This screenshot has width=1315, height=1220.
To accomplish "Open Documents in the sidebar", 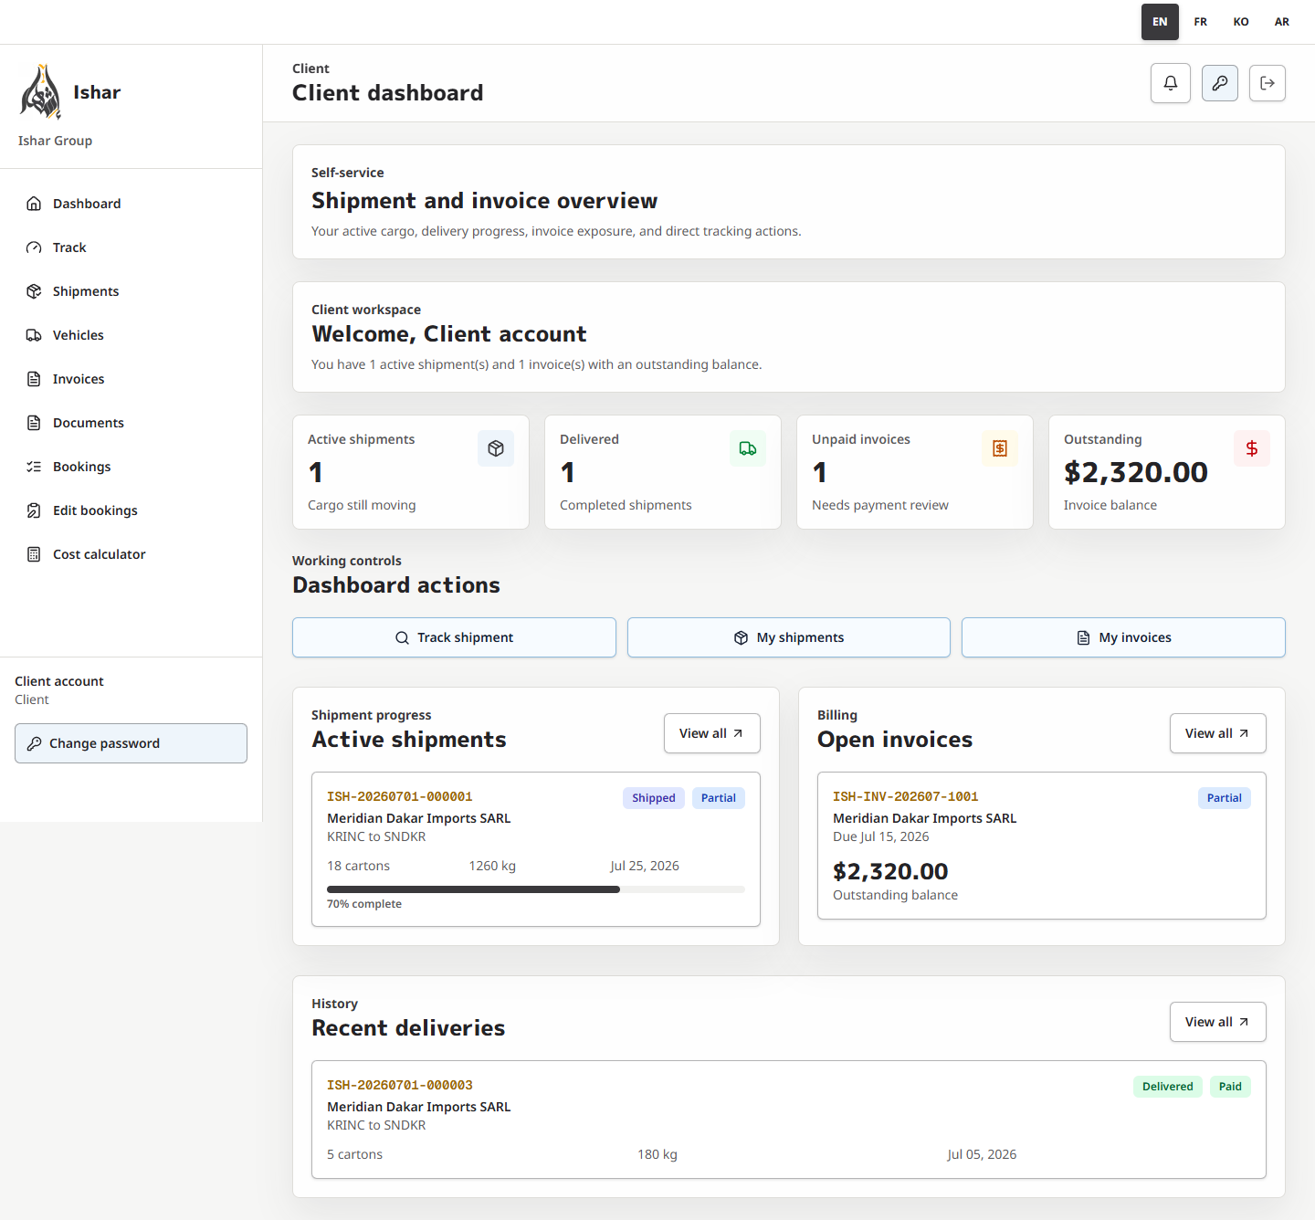I will pos(131,423).
